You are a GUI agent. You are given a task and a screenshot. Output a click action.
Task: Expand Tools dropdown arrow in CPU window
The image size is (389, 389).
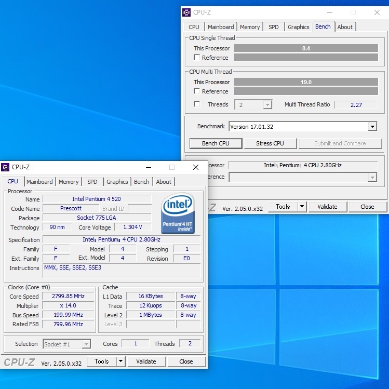point(120,361)
